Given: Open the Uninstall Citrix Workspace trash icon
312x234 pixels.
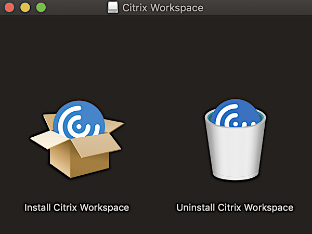Looking at the screenshot, I should tap(236, 139).
